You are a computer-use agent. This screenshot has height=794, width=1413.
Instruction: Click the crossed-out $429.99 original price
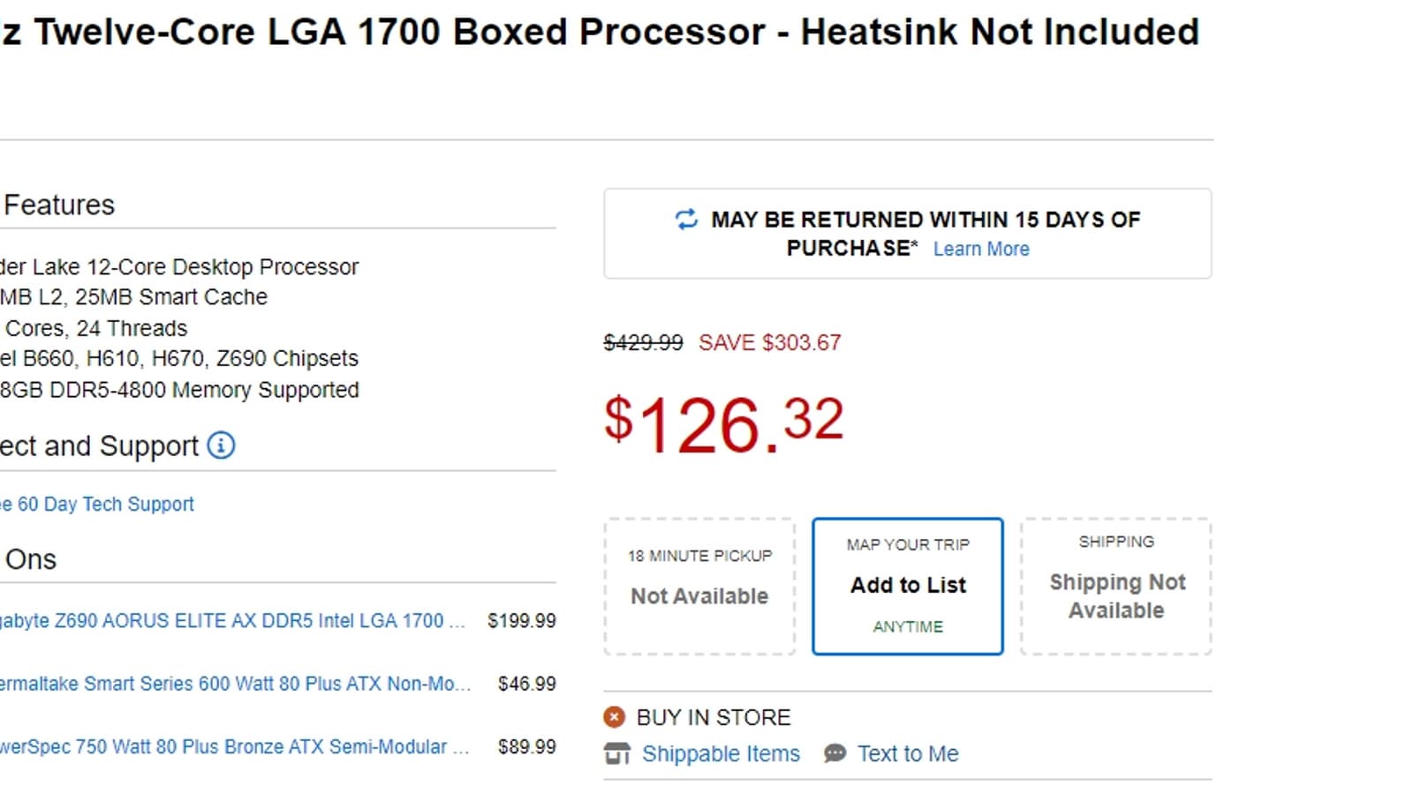point(643,342)
